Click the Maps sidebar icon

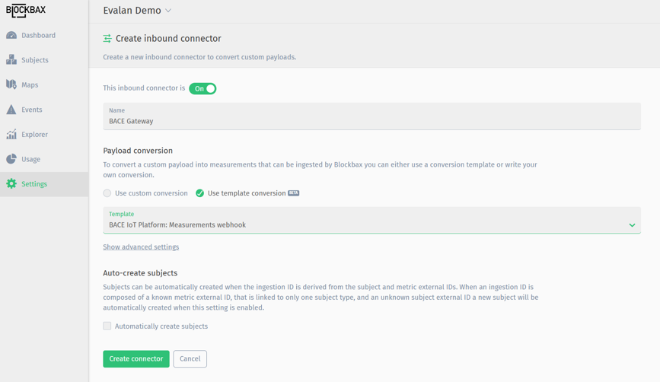[x=11, y=84]
